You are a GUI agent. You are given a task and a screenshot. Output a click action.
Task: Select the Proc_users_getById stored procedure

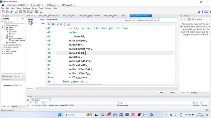coord(18,40)
